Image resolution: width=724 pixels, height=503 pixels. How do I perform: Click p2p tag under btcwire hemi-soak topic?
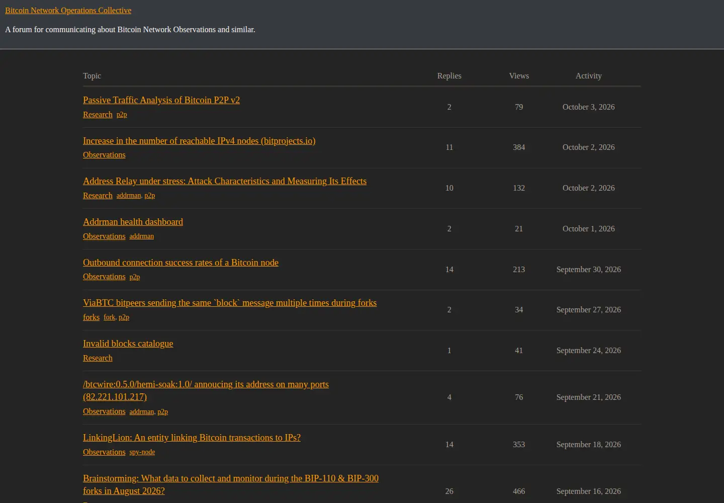click(163, 411)
